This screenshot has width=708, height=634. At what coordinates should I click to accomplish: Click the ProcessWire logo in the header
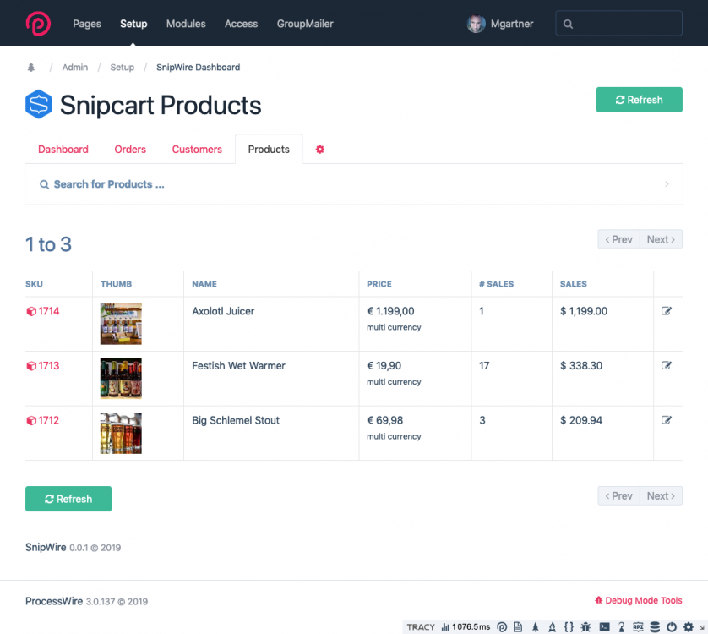38,24
